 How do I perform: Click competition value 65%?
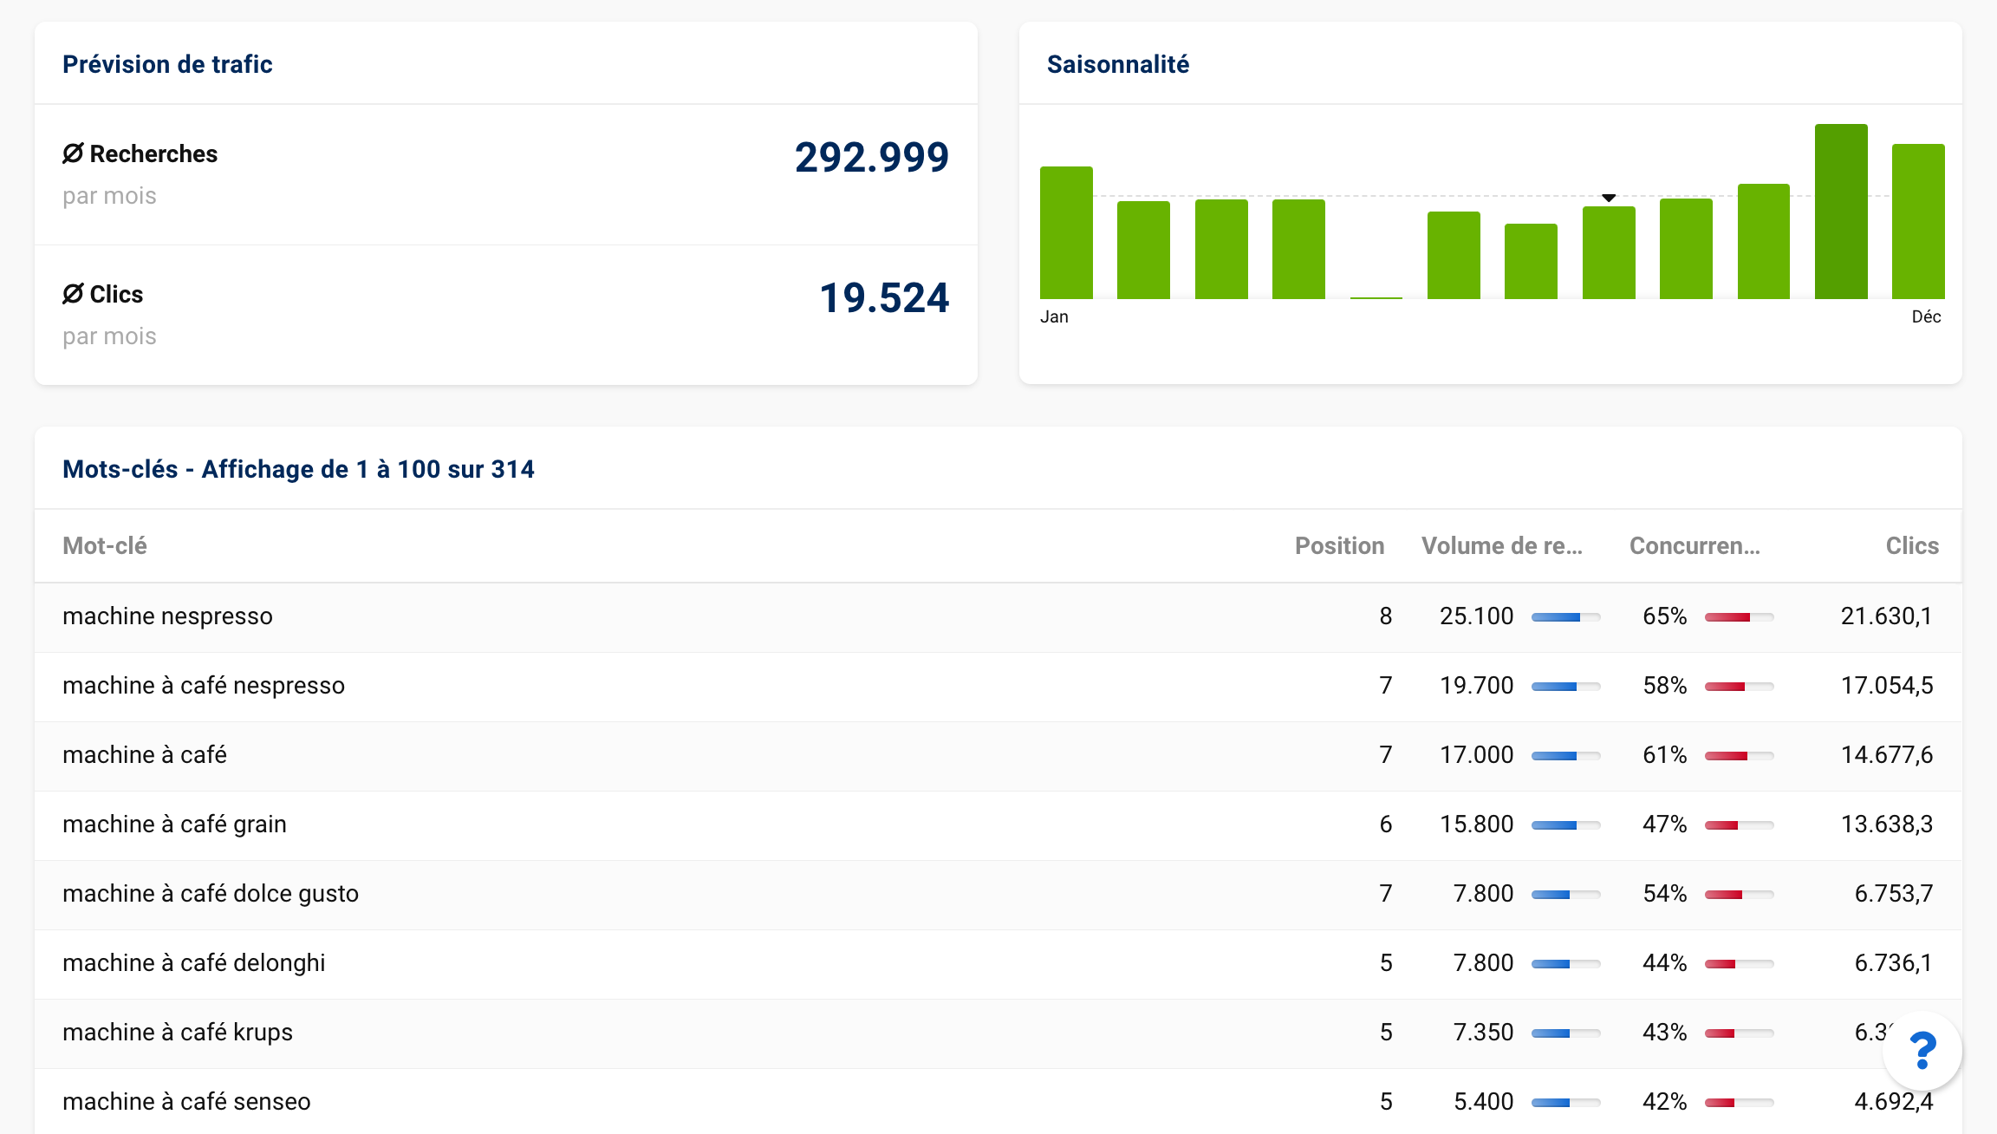click(1665, 616)
